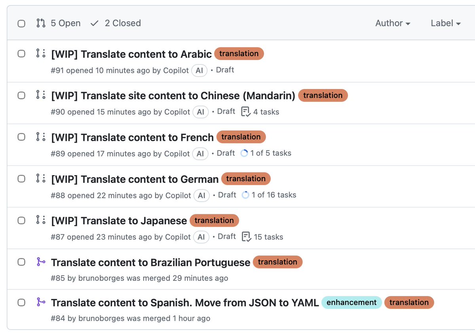Click translation label on Brazilian Portuguese PR
The width and height of the screenshot is (475, 335).
[277, 262]
